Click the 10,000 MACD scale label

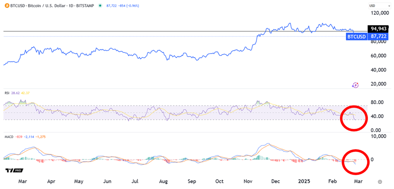[x=378, y=137]
